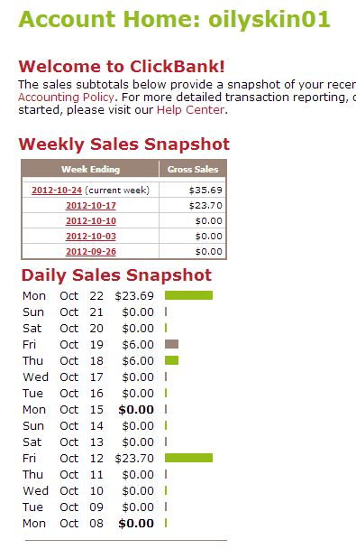Click the green bar for Fri Oct 12
The width and height of the screenshot is (356, 549).
(x=188, y=458)
